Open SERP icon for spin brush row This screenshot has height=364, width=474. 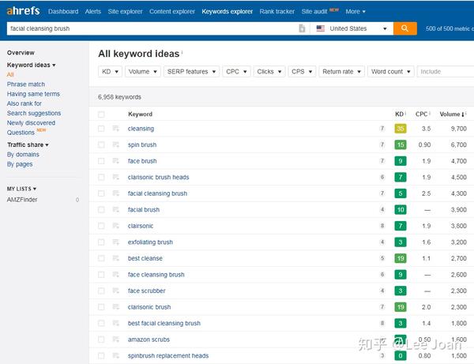(x=116, y=144)
